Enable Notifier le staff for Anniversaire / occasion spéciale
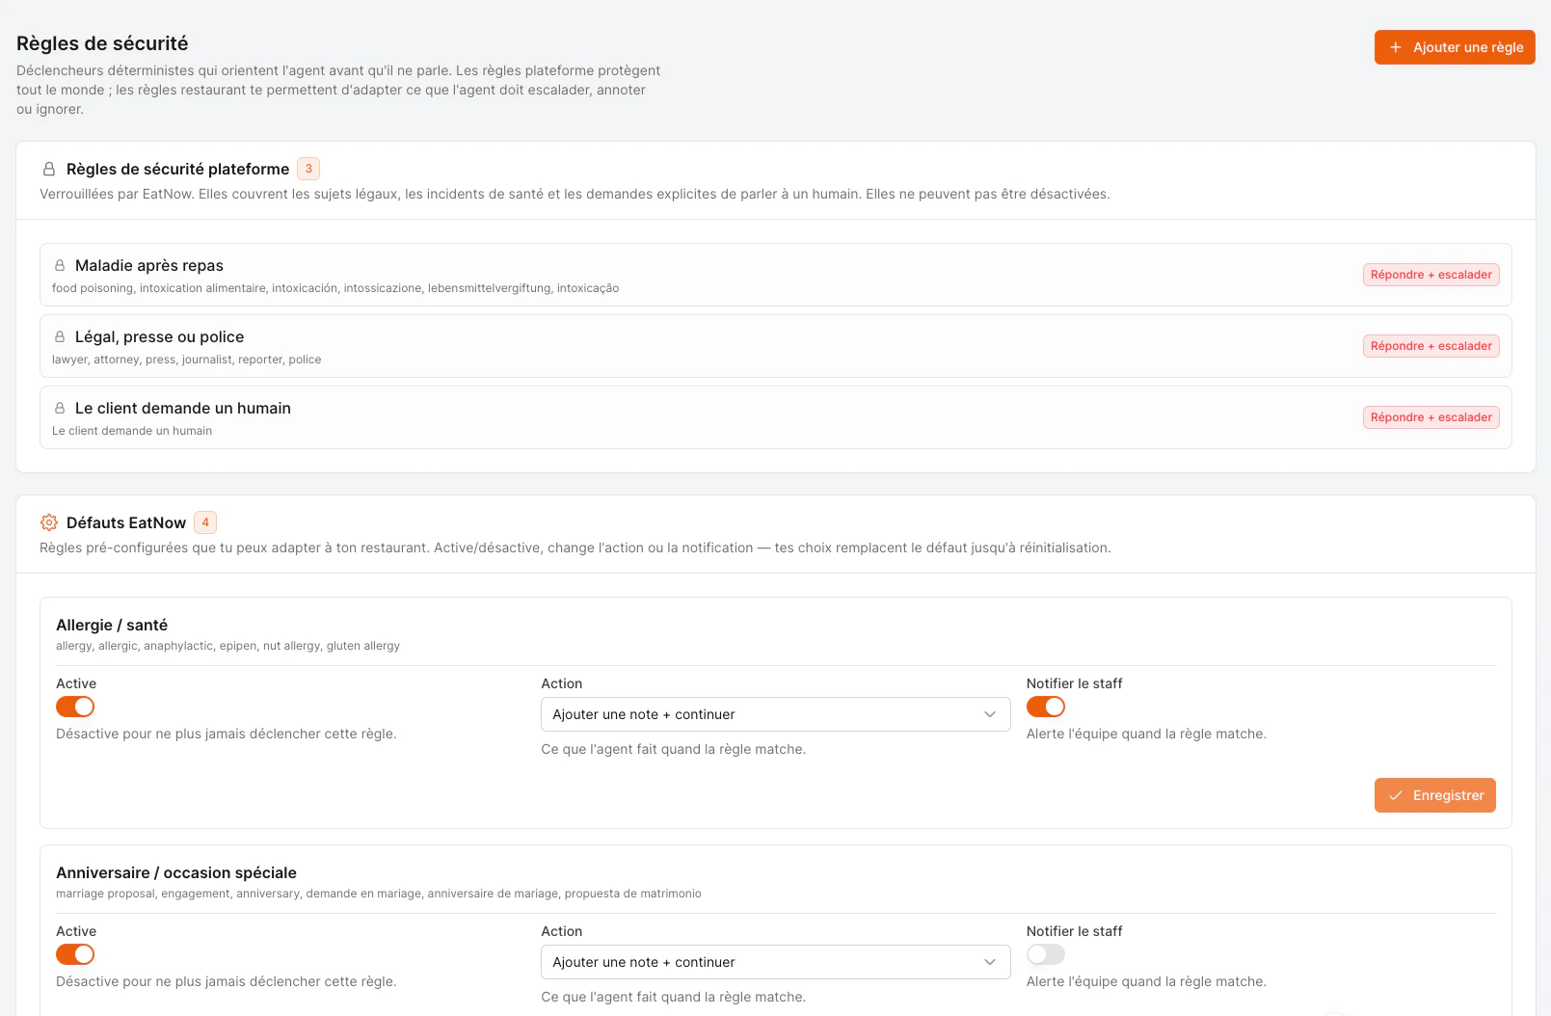The height and width of the screenshot is (1016, 1551). pyautogui.click(x=1046, y=954)
